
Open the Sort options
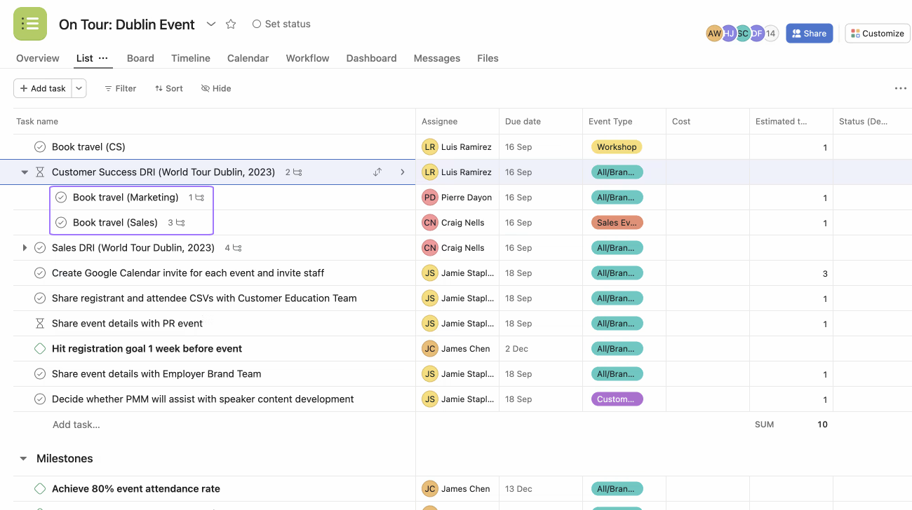[x=168, y=88]
